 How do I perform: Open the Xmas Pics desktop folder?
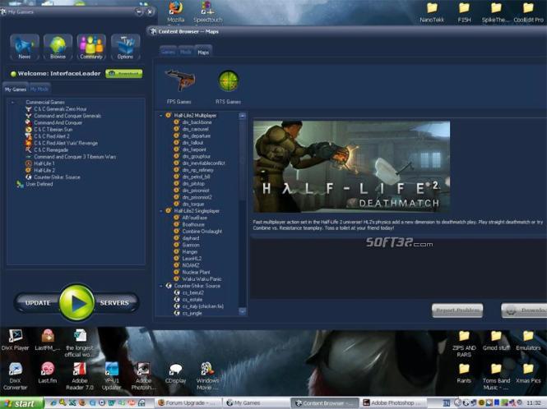[528, 373]
